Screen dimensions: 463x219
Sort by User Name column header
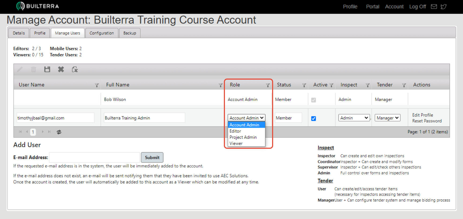[32, 85]
